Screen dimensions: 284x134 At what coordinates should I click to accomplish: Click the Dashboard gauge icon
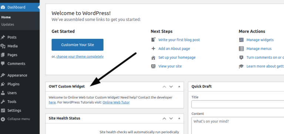click(3, 7)
